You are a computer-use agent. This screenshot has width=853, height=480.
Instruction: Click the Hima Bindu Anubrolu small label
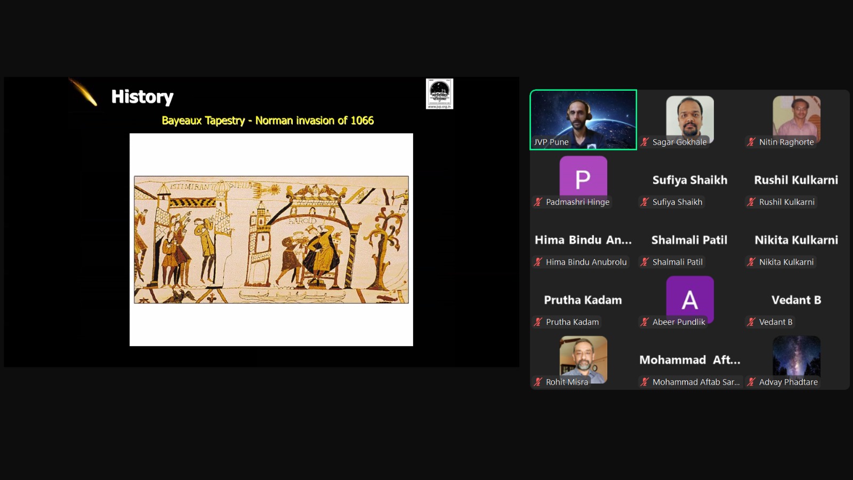tap(586, 262)
